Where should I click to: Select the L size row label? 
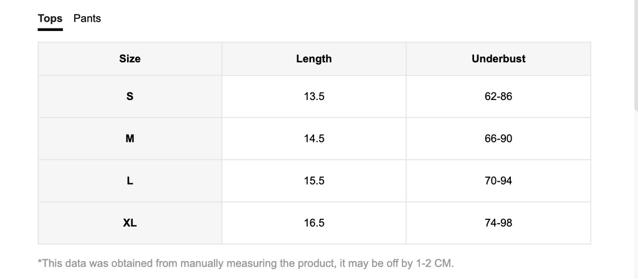(x=130, y=181)
